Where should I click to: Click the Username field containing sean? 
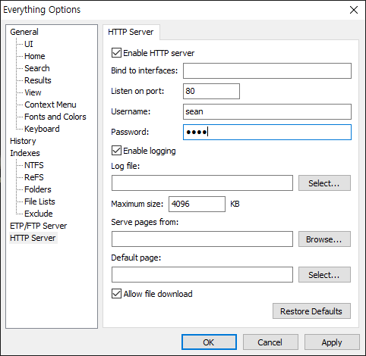(x=267, y=111)
